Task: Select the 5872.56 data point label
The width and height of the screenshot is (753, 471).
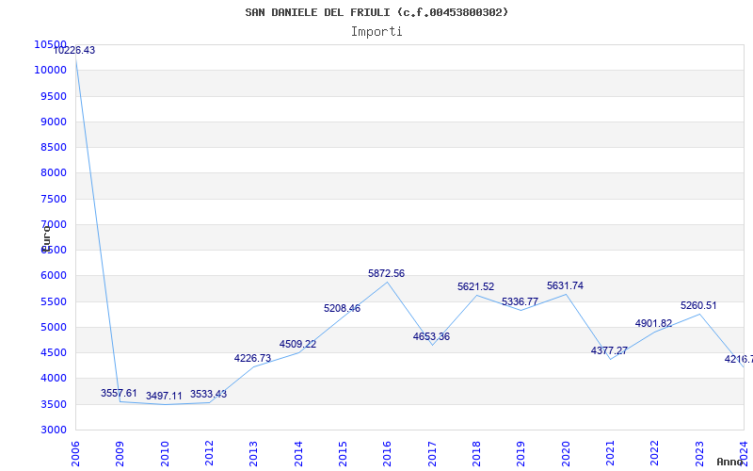Action: 386,273
